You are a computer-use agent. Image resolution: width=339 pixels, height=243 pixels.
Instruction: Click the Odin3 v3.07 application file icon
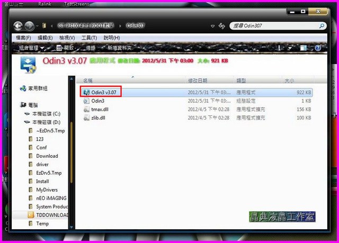[x=86, y=92]
